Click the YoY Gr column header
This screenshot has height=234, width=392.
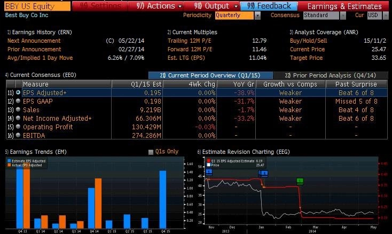click(236, 84)
